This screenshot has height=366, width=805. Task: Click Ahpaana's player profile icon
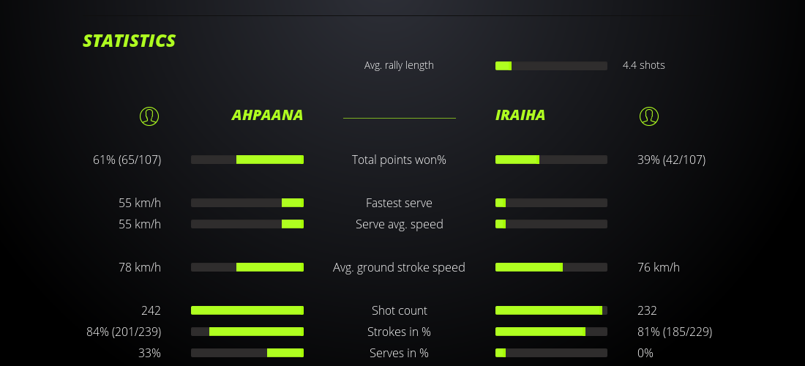[149, 116]
